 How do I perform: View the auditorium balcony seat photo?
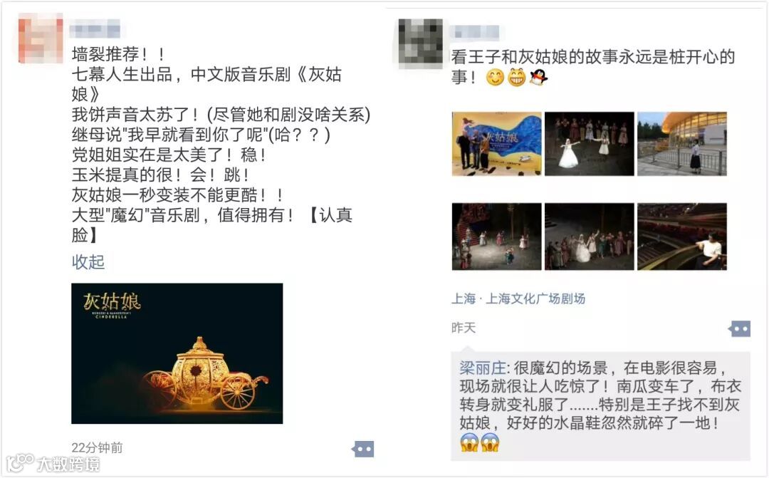[682, 237]
